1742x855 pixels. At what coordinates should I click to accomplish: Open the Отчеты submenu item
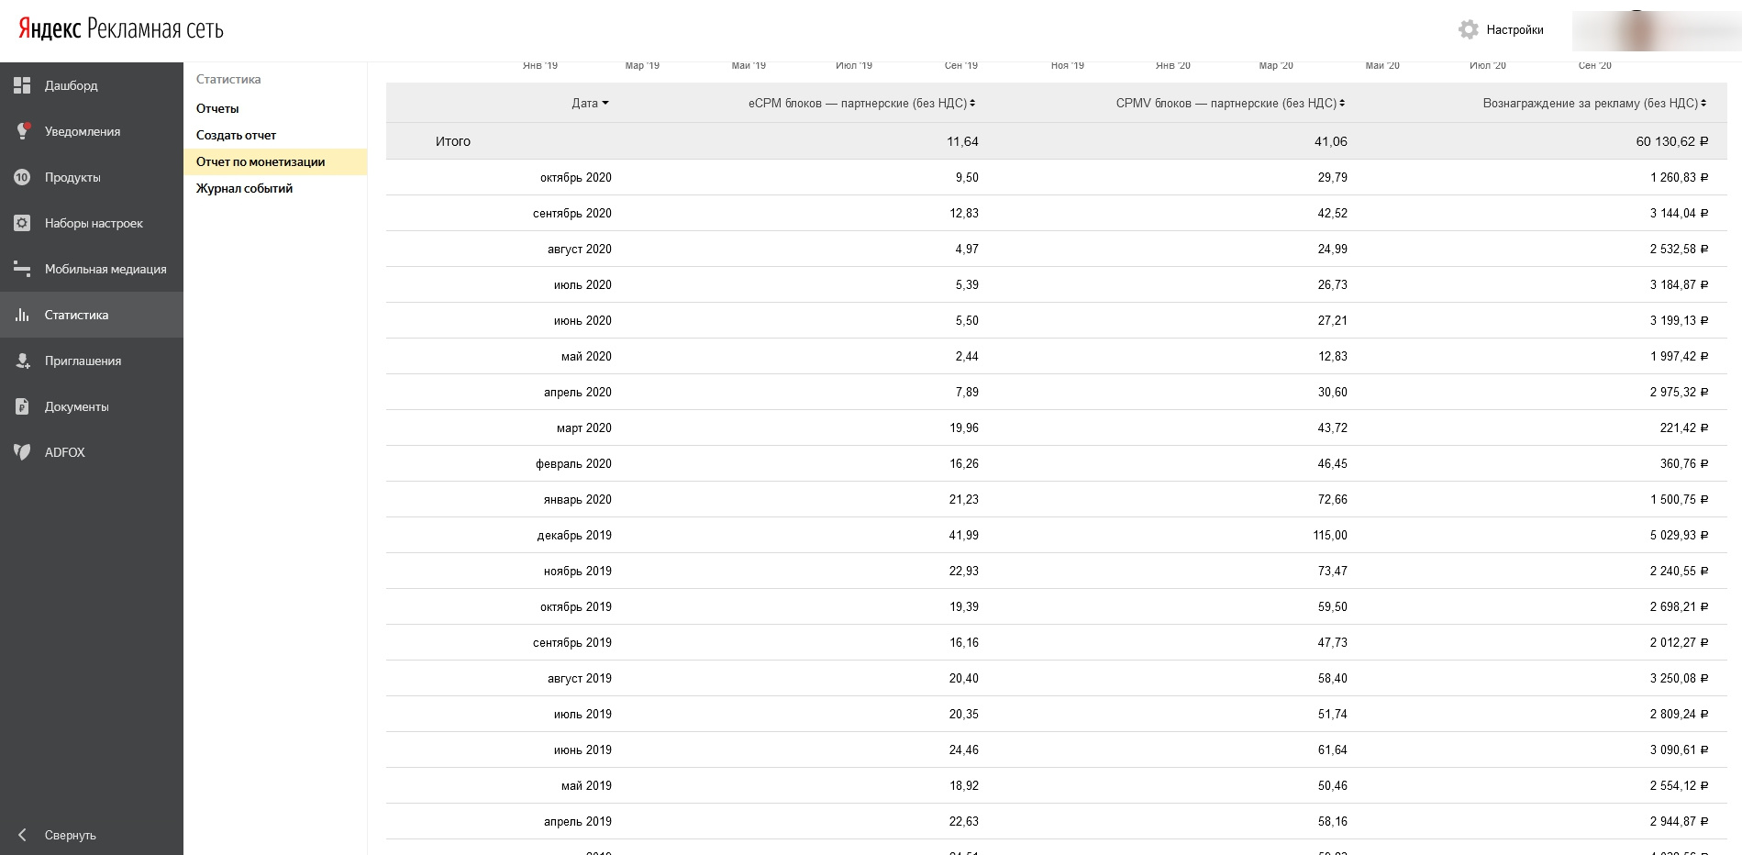tap(217, 108)
